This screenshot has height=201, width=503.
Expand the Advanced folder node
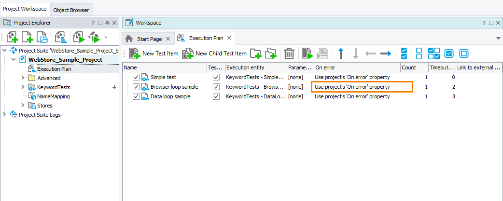coord(23,78)
